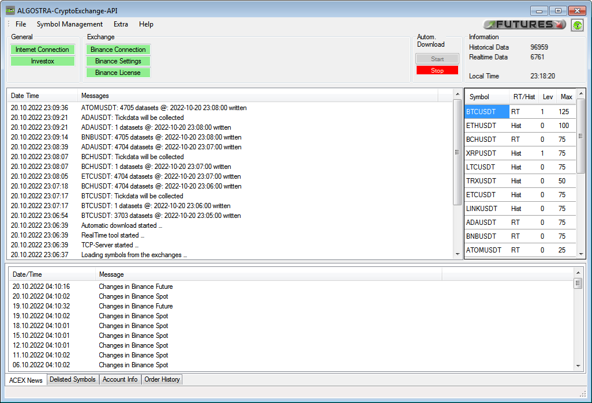Select the BNBUSDT symbol row
The image size is (592, 403).
[x=520, y=236]
